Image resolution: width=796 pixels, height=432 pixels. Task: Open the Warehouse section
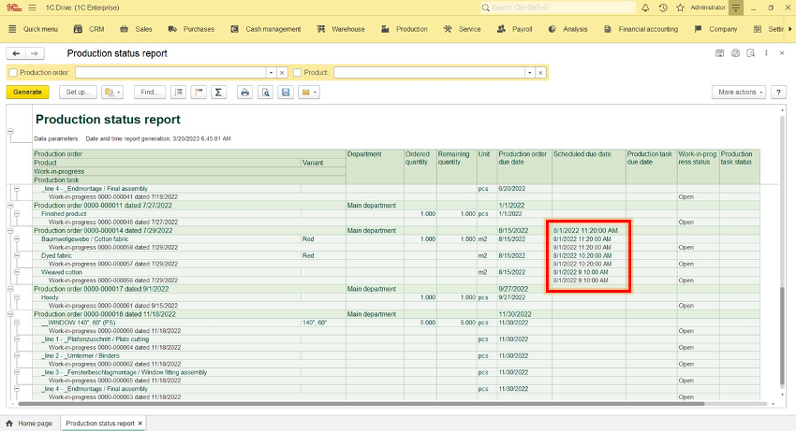pos(341,29)
